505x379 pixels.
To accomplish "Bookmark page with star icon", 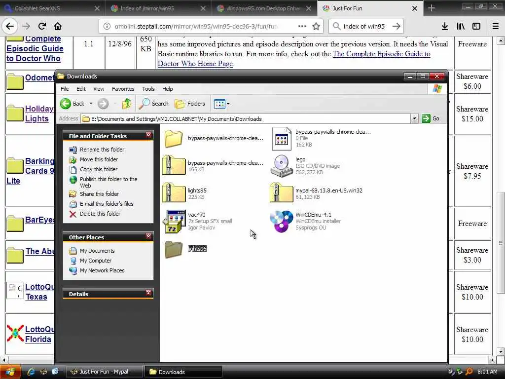I will coord(316,26).
